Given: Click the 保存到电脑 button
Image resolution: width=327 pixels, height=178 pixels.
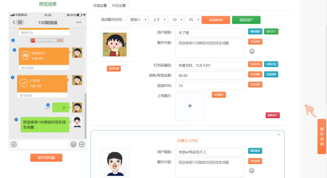Looking at the screenshot, I should click(x=46, y=158).
